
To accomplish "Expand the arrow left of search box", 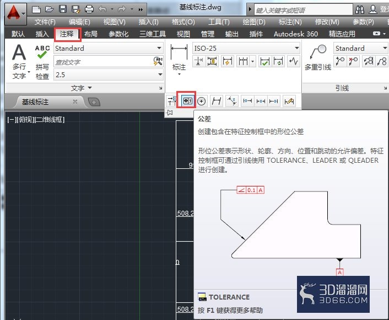I will (x=250, y=10).
